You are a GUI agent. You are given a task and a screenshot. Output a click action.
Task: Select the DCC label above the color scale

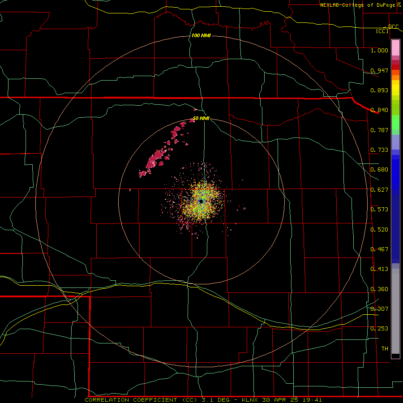click(393, 27)
